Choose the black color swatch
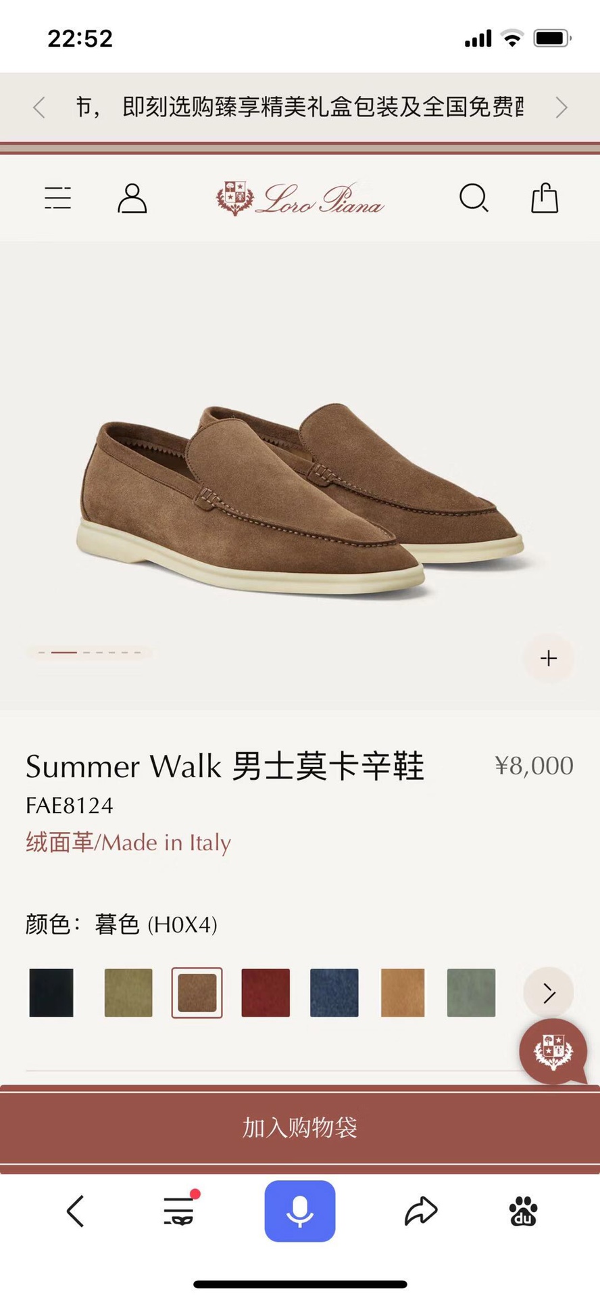600x1300 pixels. [x=51, y=992]
